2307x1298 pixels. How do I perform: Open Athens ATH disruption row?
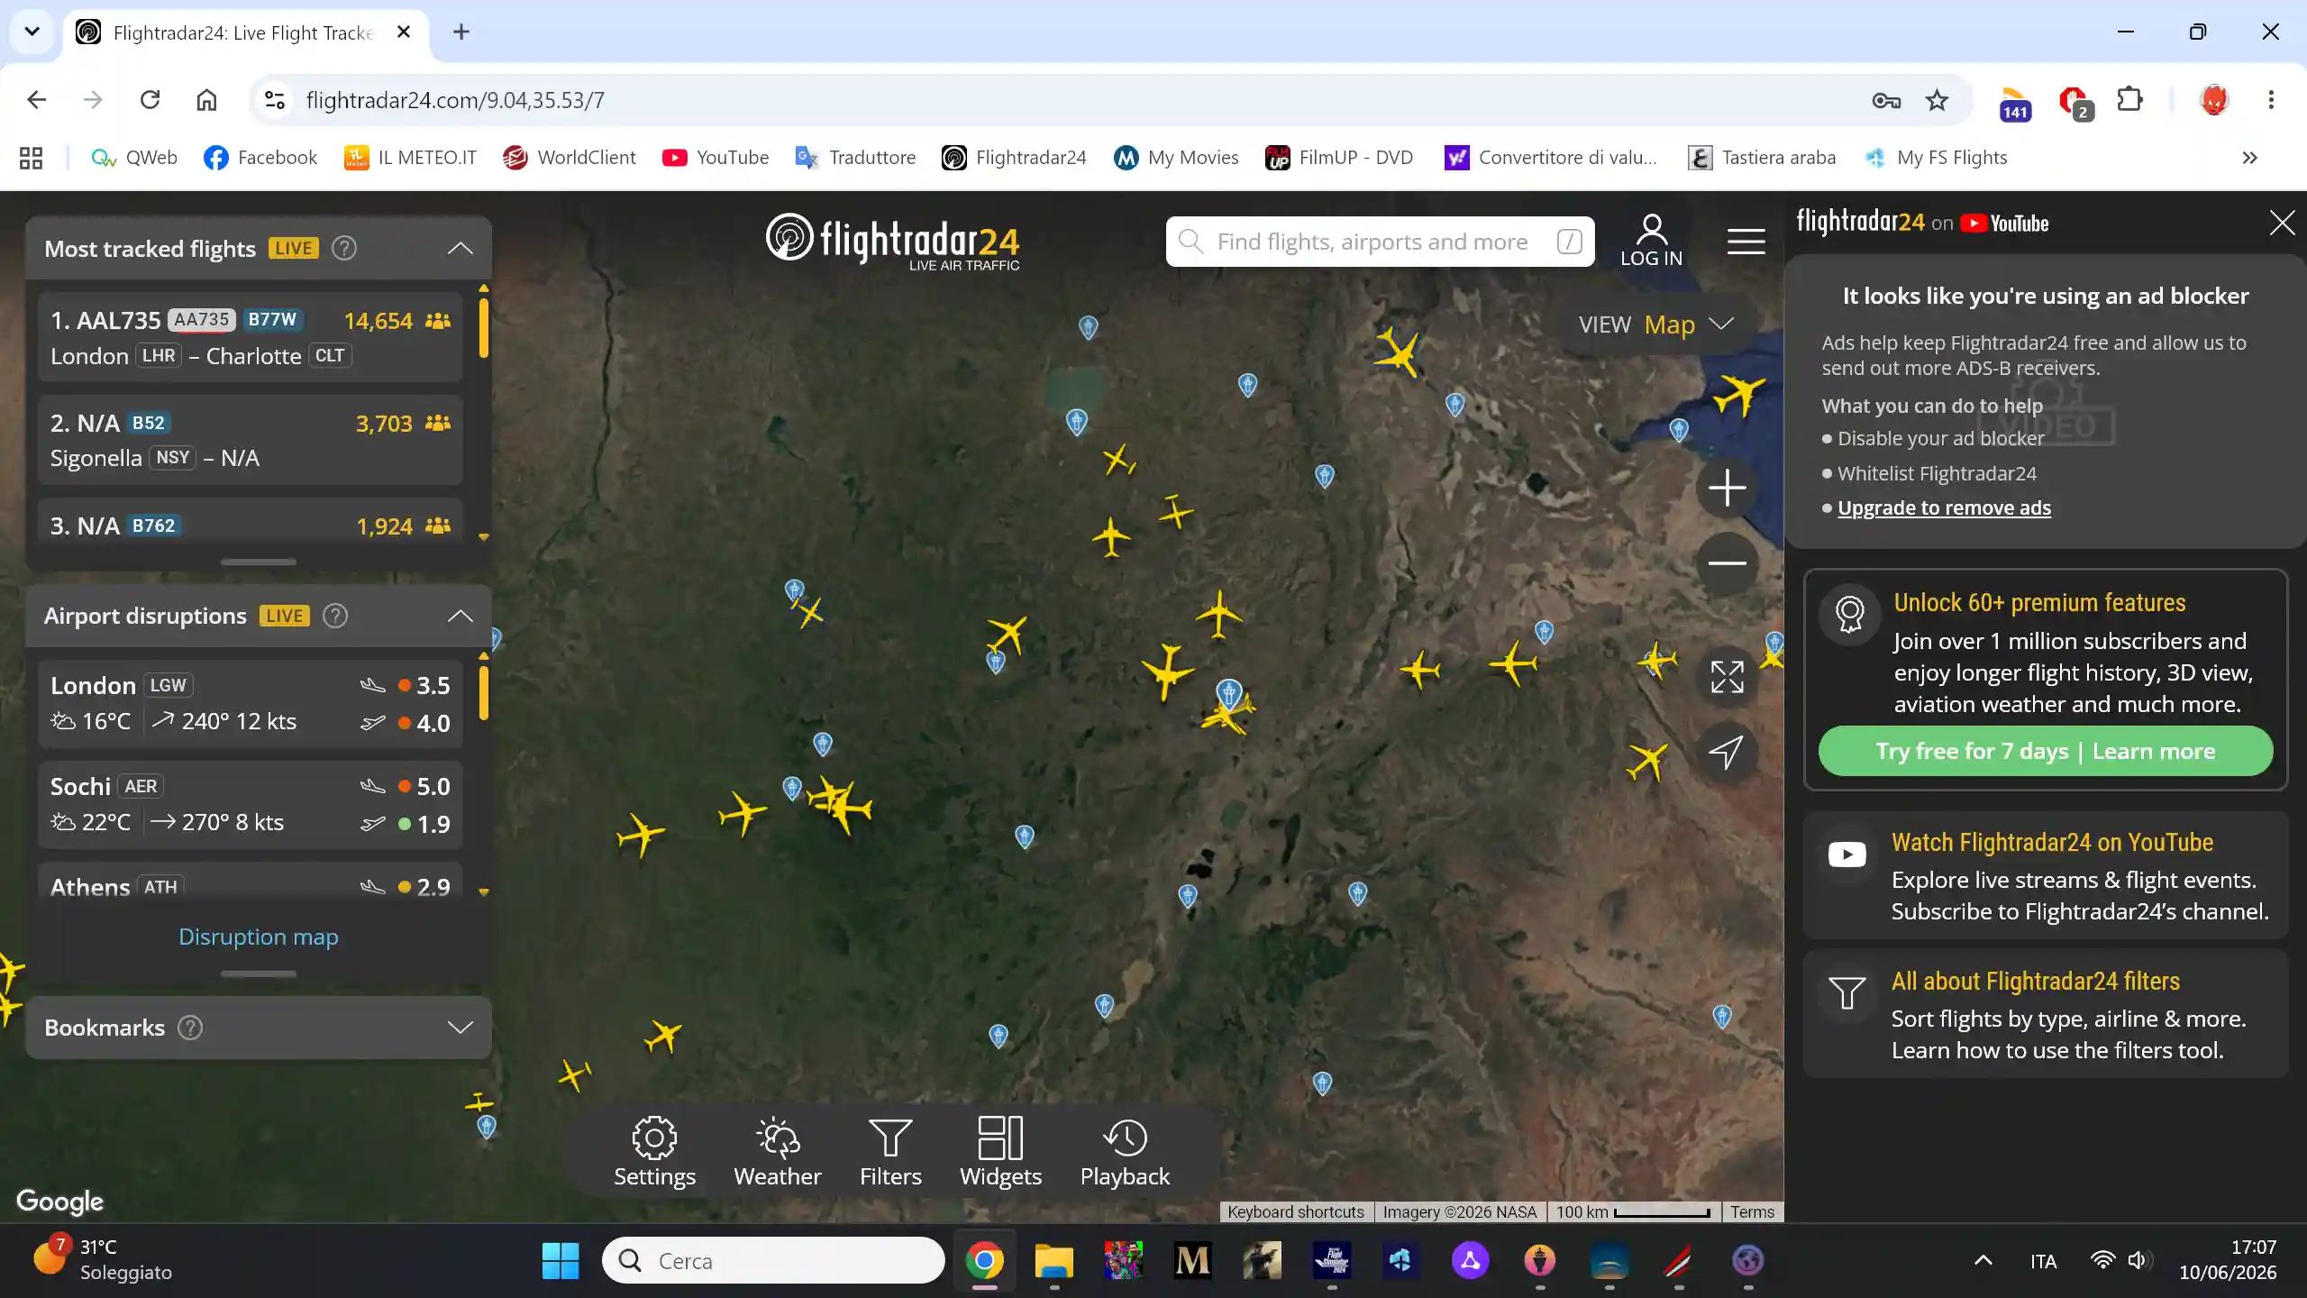(x=251, y=882)
